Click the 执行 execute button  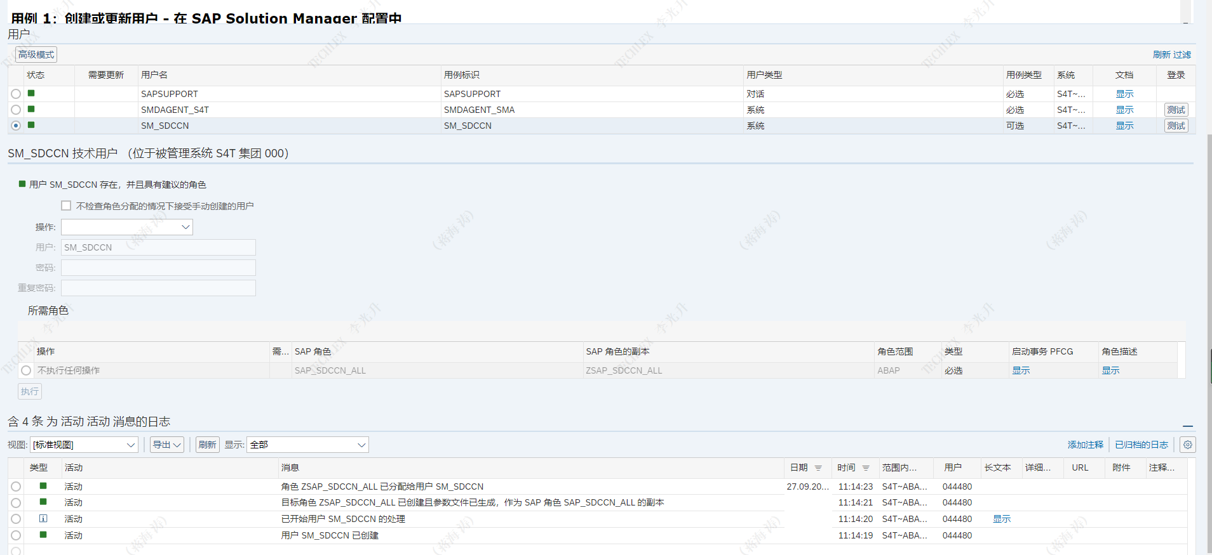click(30, 391)
